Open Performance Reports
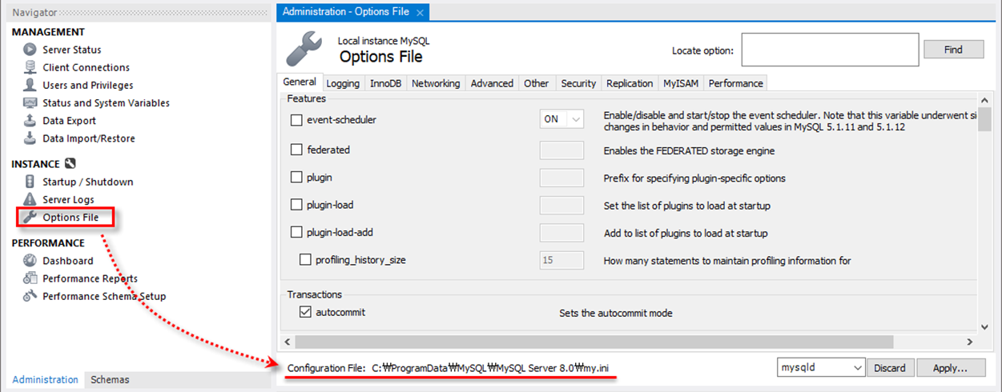The height and width of the screenshot is (392, 1002). pyautogui.click(x=90, y=278)
